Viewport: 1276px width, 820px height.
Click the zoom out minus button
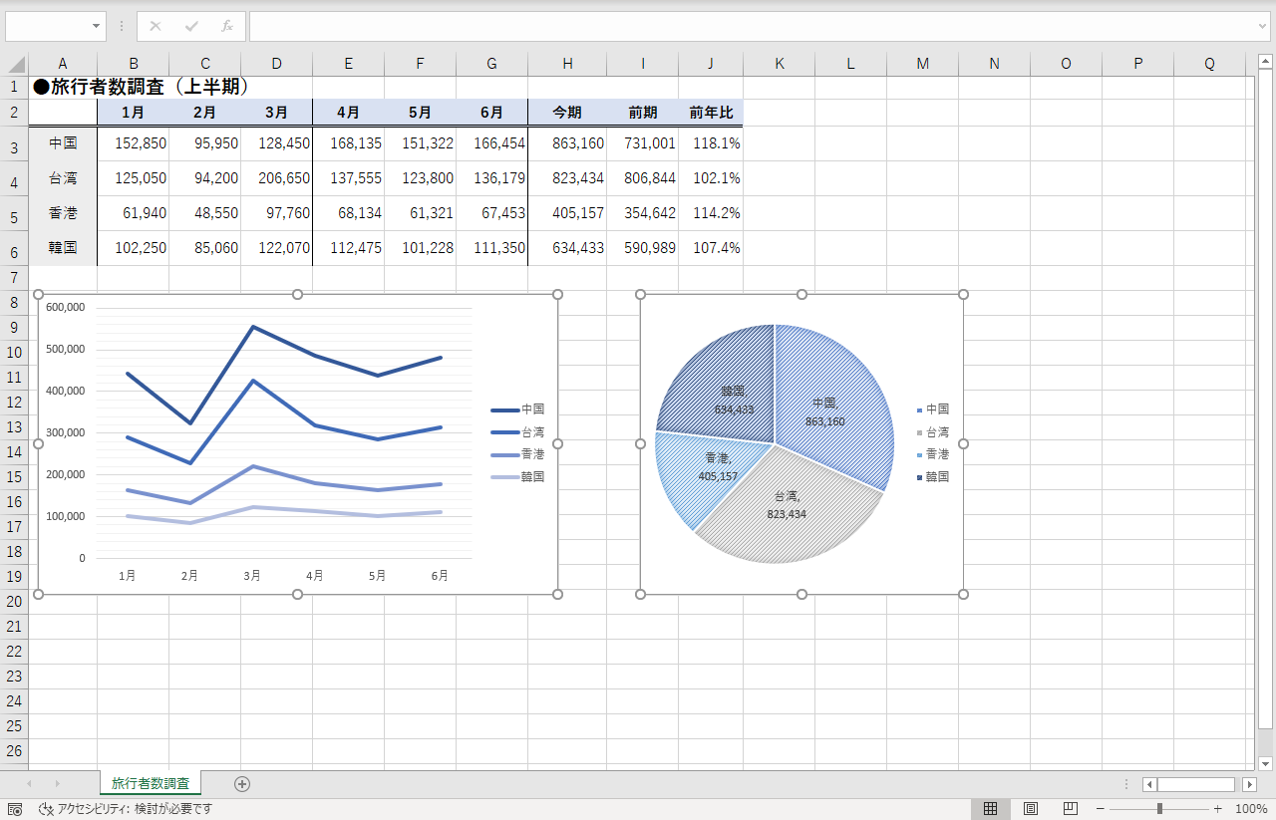(x=1101, y=809)
